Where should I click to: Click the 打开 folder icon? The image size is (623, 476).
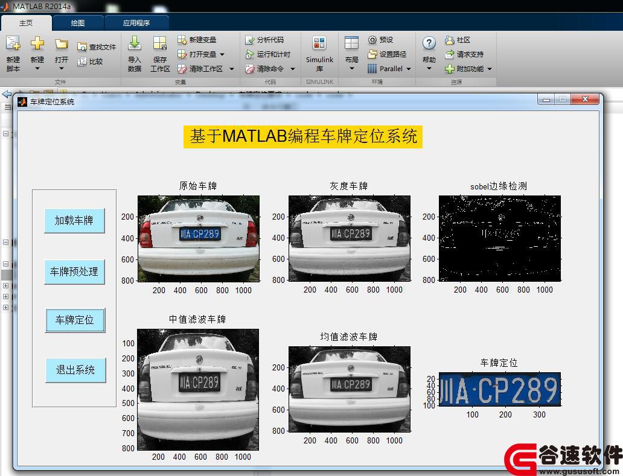61,43
